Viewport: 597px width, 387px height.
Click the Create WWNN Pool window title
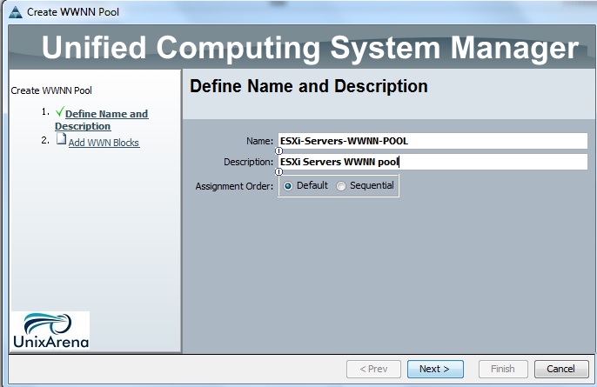[73, 12]
